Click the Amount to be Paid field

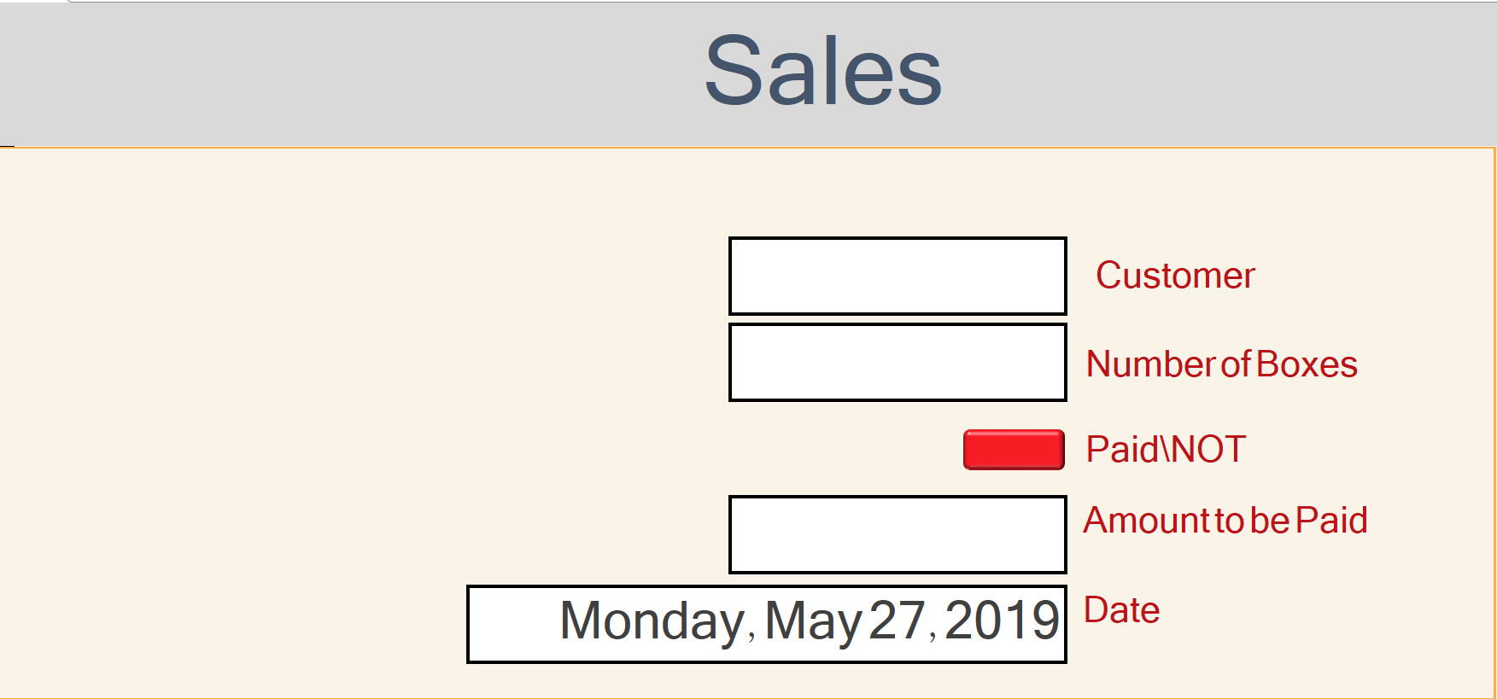(x=898, y=534)
